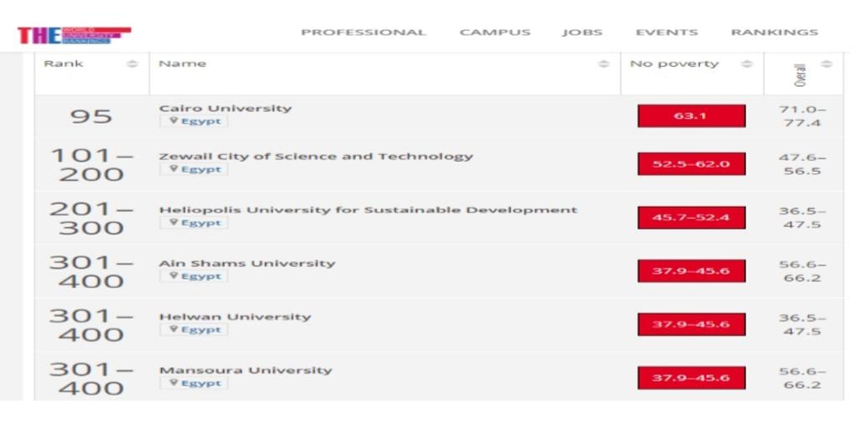Click the red 63.1 No poverty score
Viewport: 856px width, 423px height.
(690, 116)
